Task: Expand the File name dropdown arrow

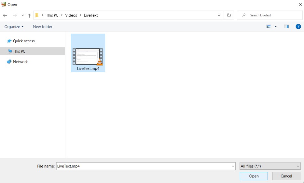Action: coord(233,166)
